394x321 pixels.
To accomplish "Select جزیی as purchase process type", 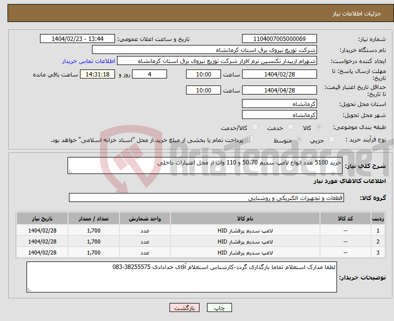I will click(x=333, y=140).
